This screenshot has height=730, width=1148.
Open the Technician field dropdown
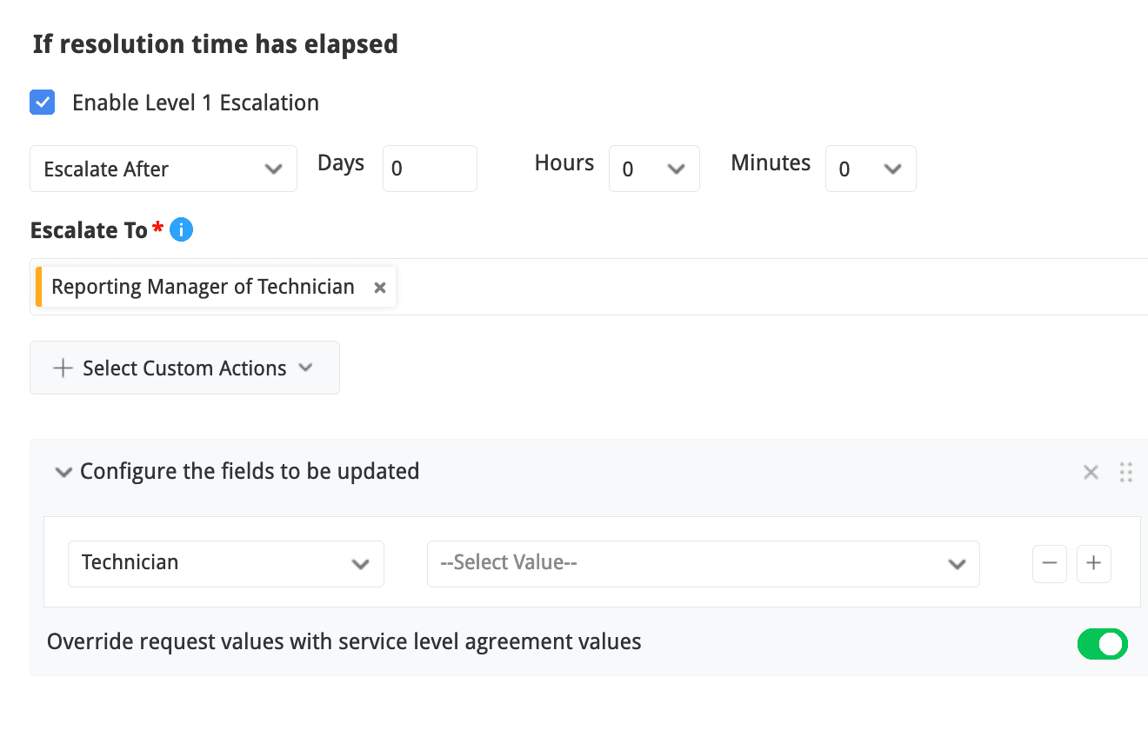pyautogui.click(x=226, y=563)
